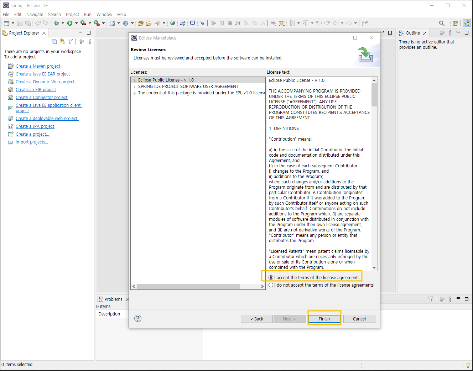Click the filter icon in Problems view

coord(431,299)
